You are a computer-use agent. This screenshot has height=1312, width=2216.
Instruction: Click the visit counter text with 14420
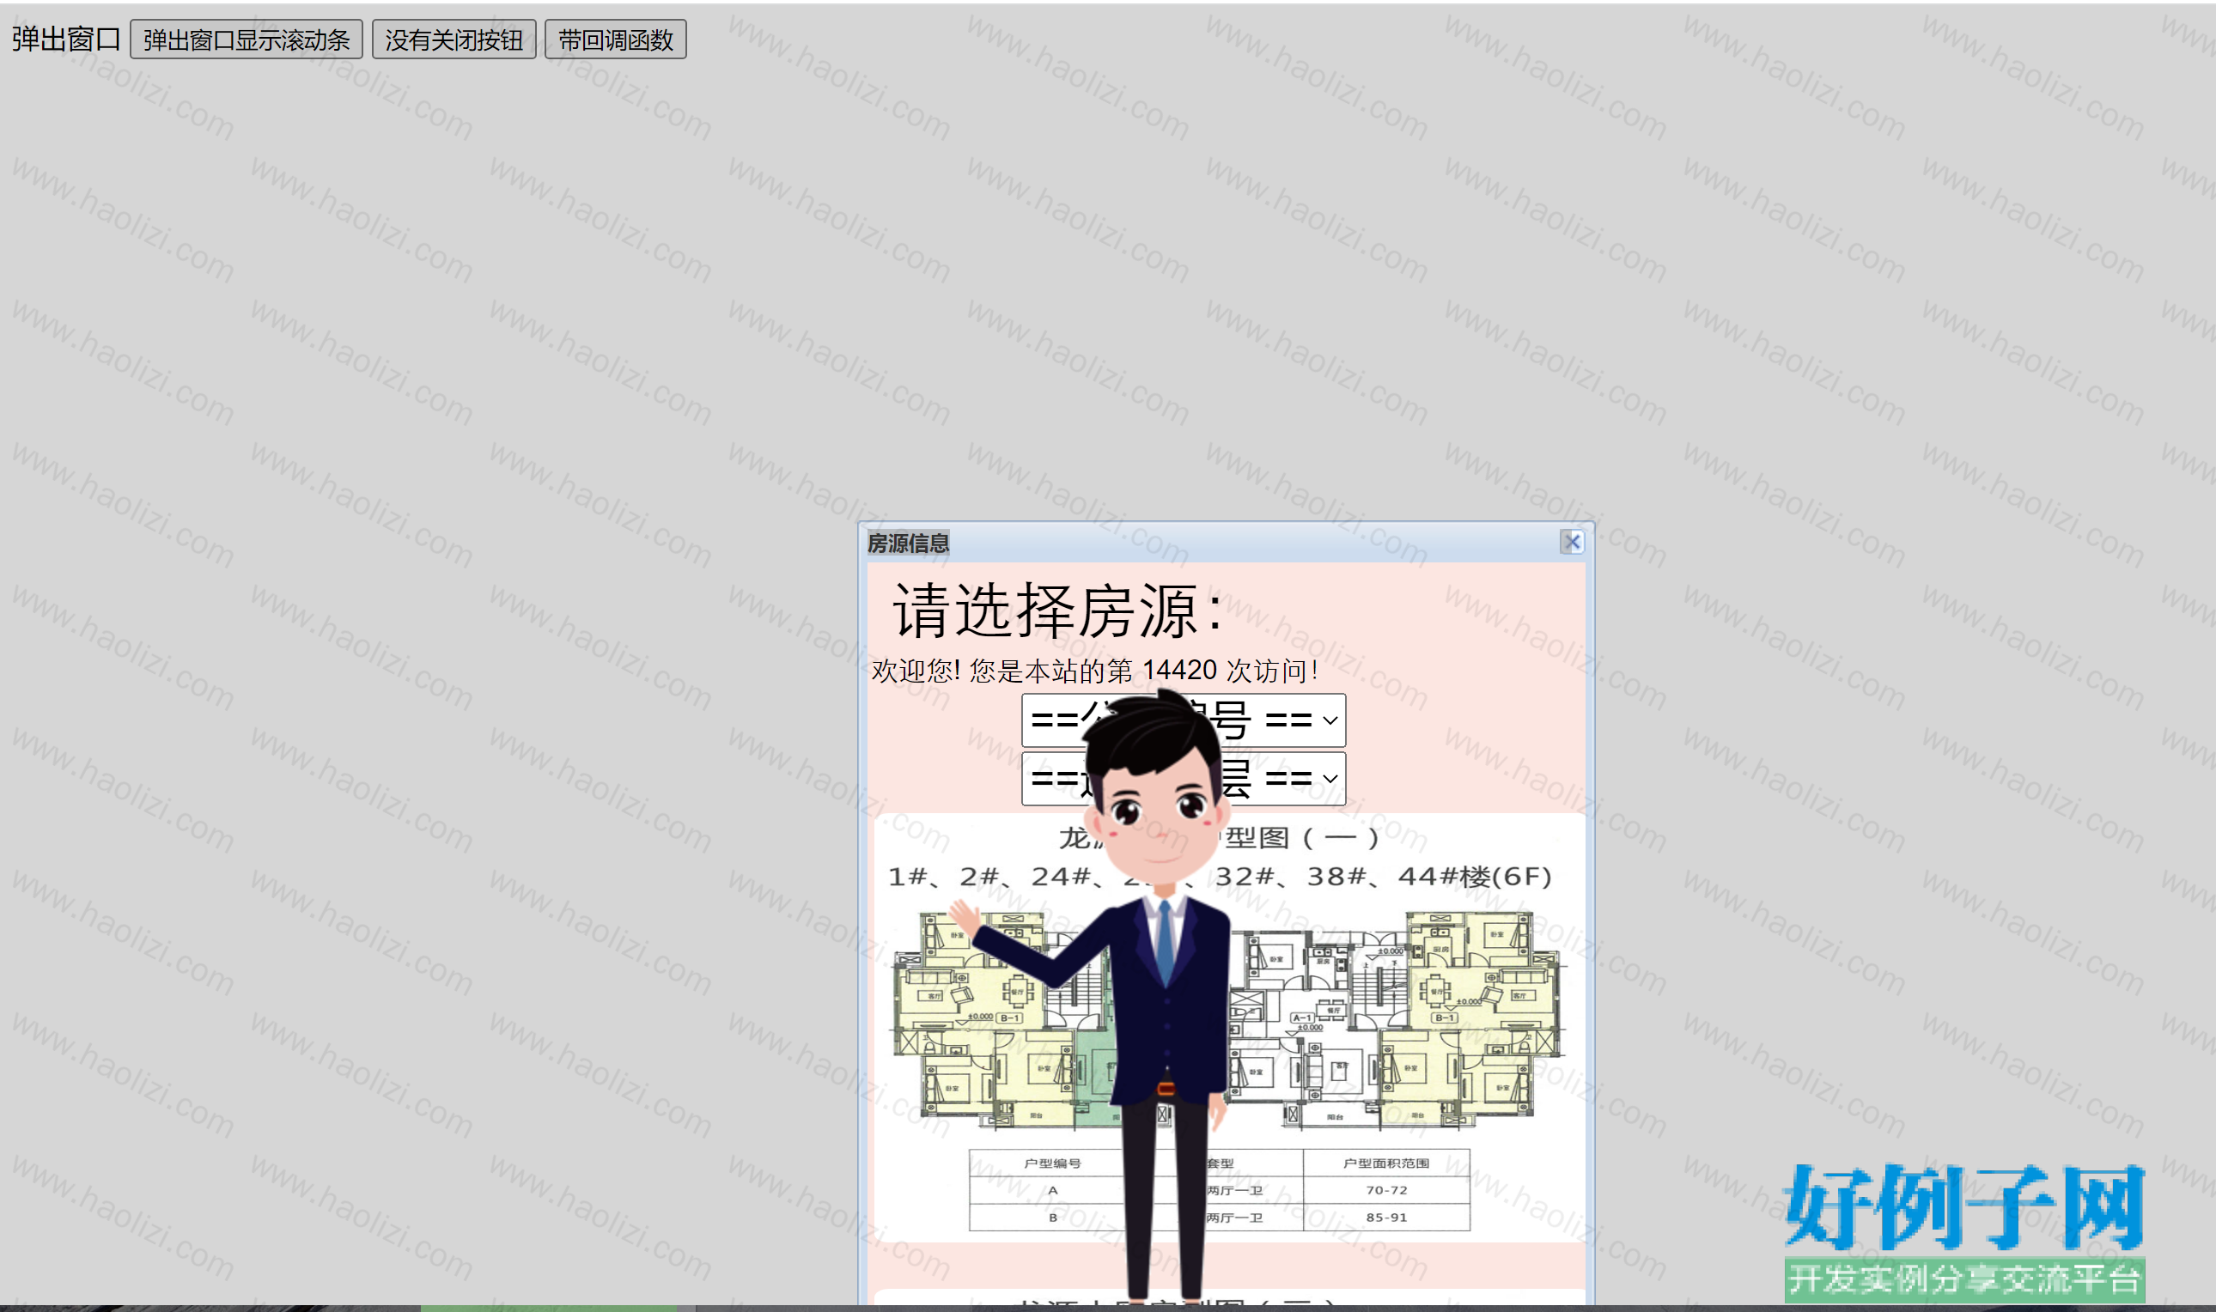[x=1095, y=671]
